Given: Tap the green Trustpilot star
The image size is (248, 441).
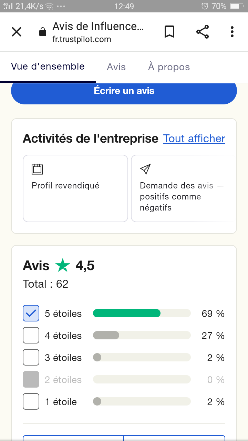Looking at the screenshot, I should 63,266.
